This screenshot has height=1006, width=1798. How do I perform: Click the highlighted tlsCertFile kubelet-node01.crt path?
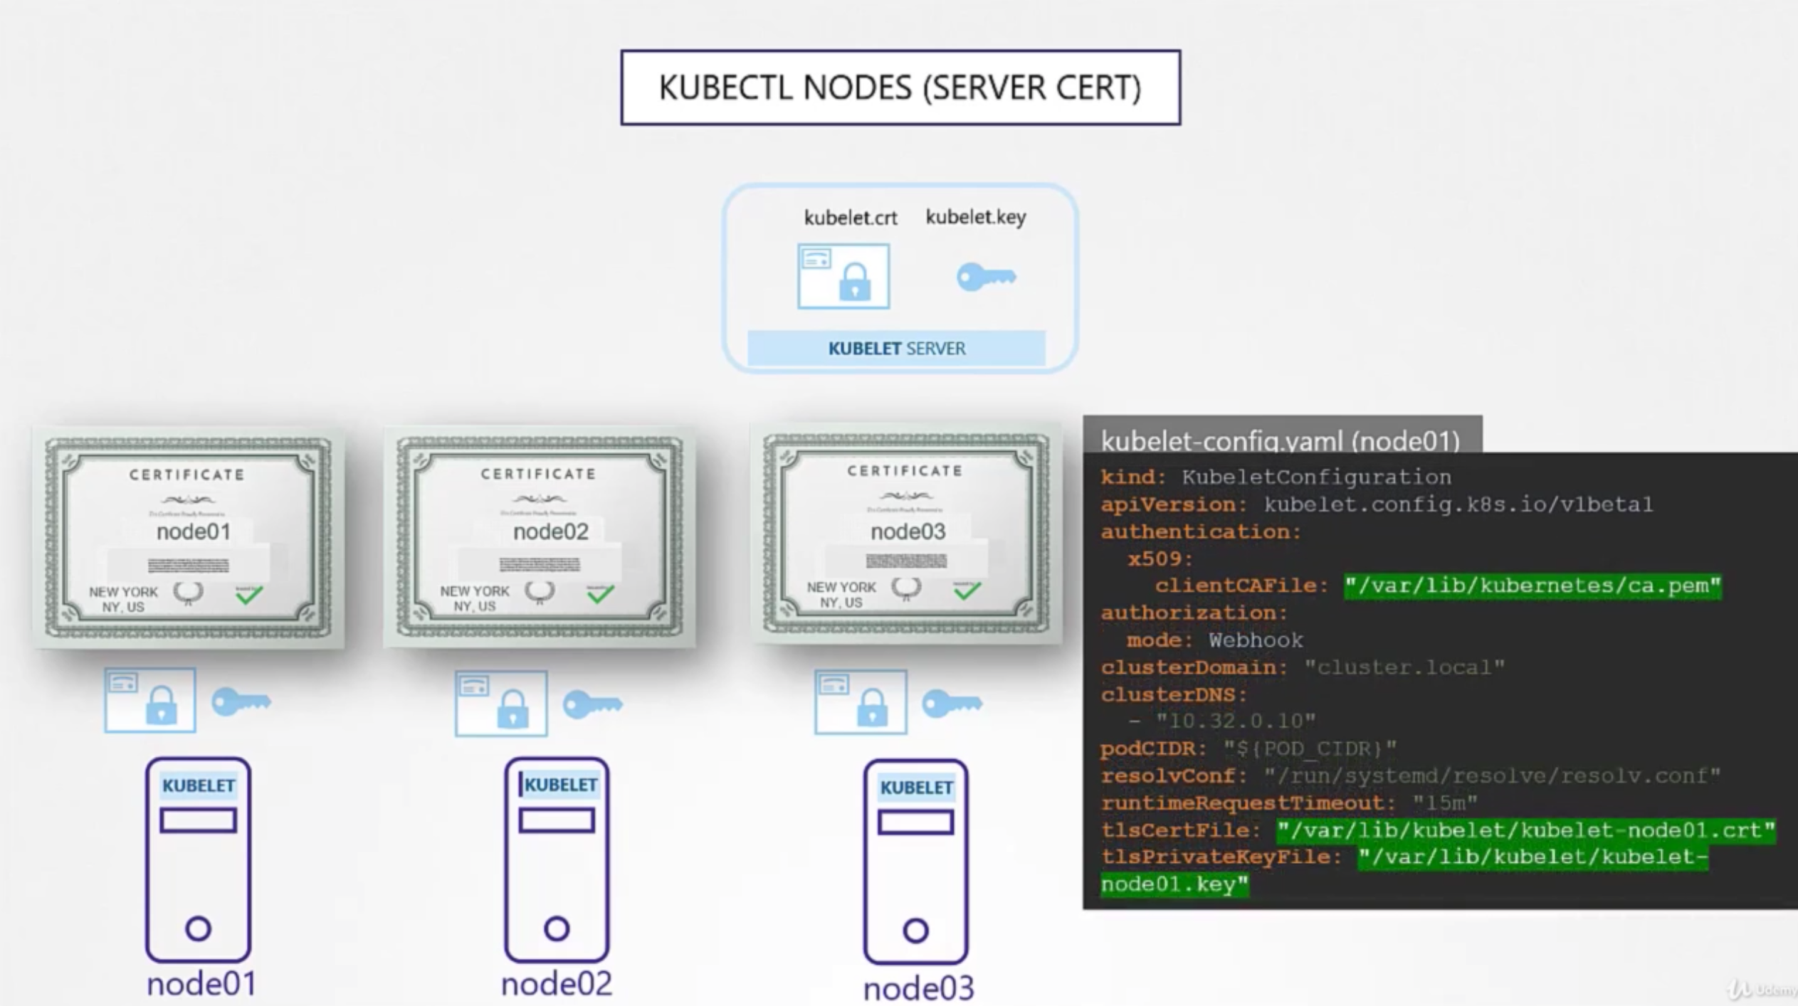point(1525,830)
